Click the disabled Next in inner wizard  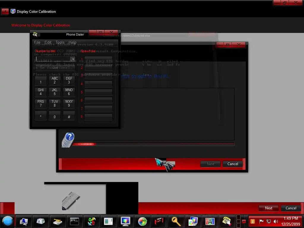point(210,164)
